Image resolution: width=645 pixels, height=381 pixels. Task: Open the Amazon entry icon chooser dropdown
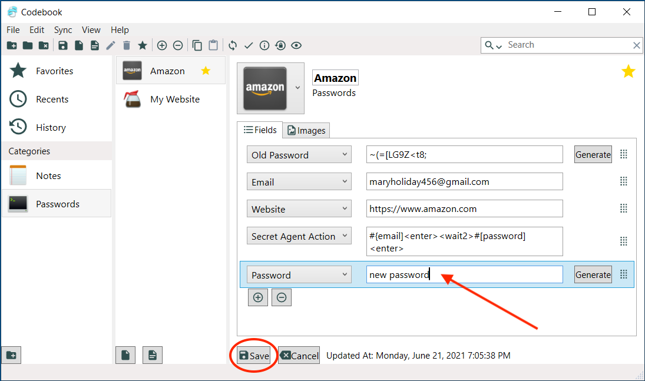[297, 88]
